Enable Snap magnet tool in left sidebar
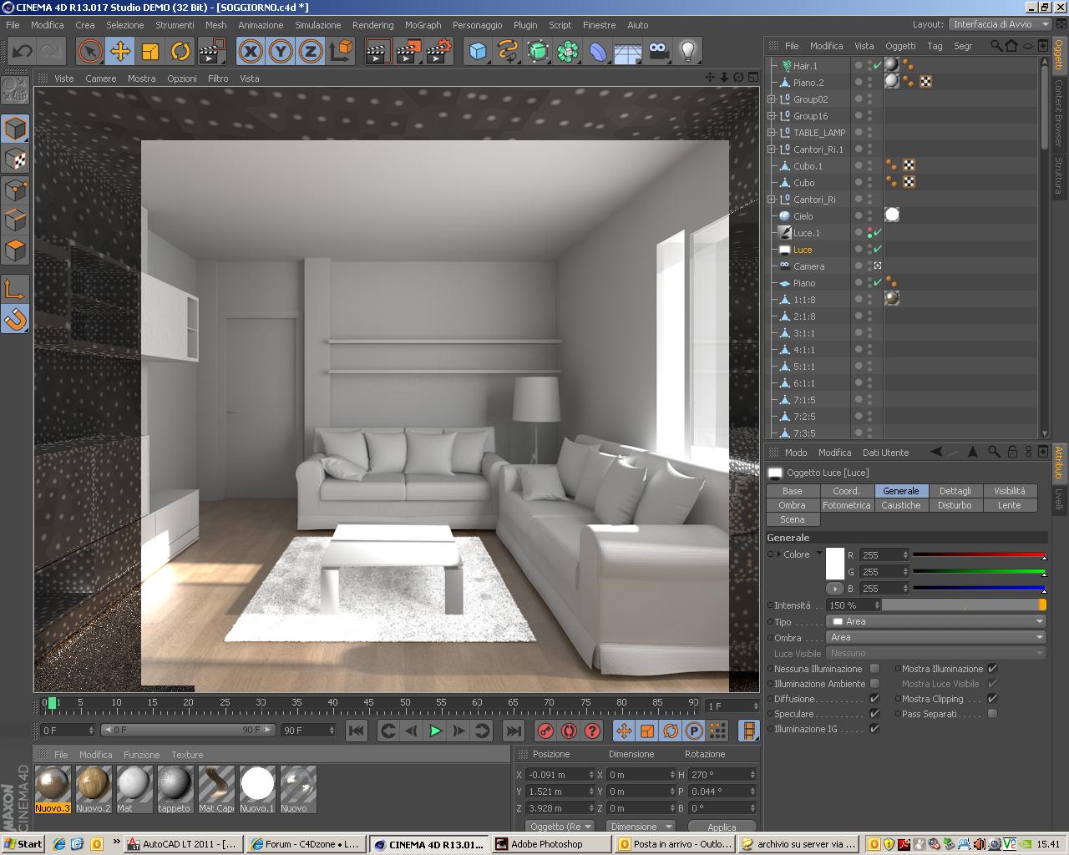The height and width of the screenshot is (855, 1069). [x=16, y=319]
